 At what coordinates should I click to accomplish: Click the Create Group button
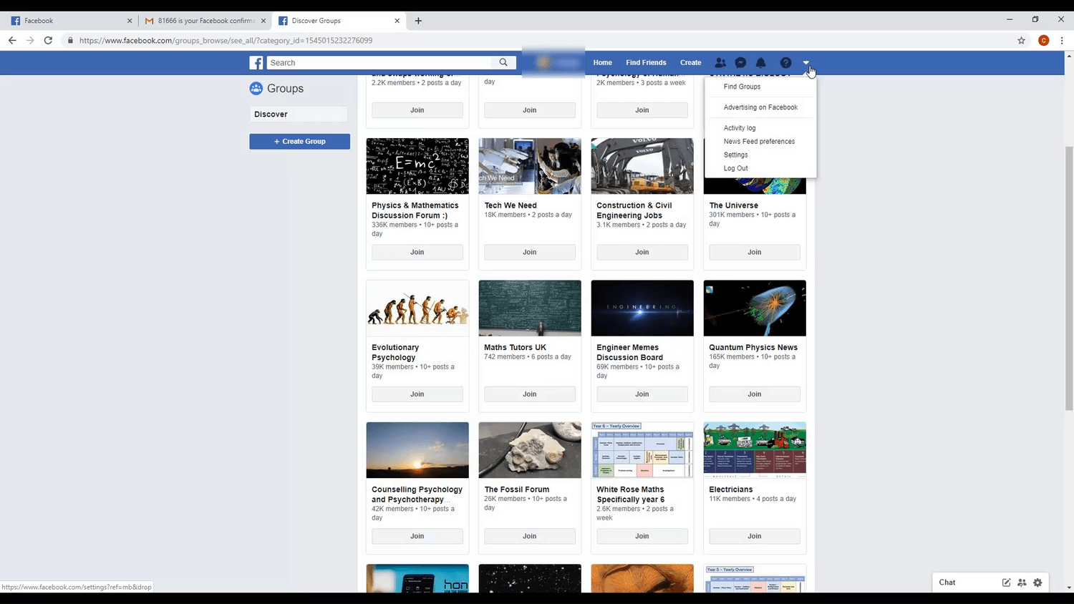tap(300, 142)
